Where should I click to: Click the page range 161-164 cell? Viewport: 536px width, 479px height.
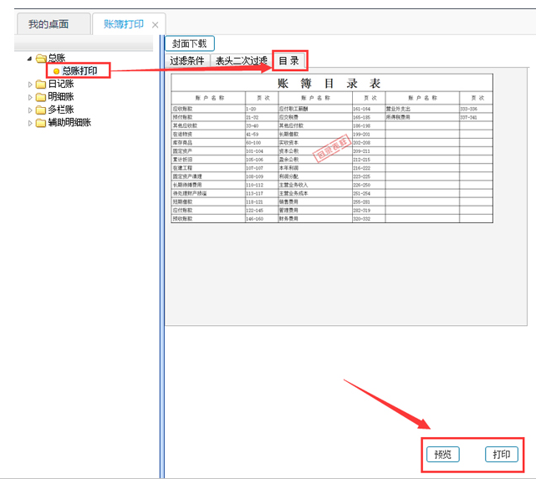pos(369,109)
